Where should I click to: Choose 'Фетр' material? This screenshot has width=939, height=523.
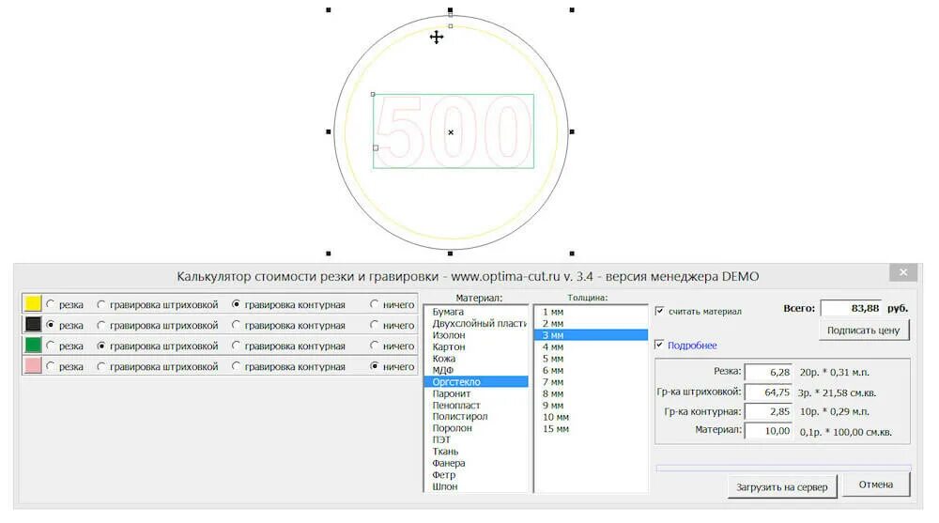click(x=476, y=474)
